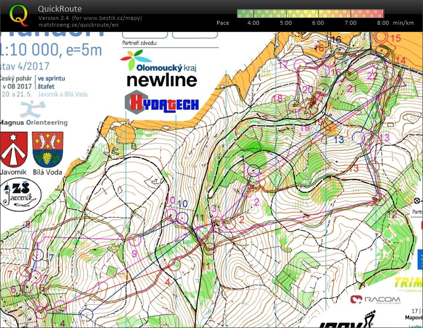Click magenta control number 9 on the map
The image size is (423, 328).
tap(134, 253)
